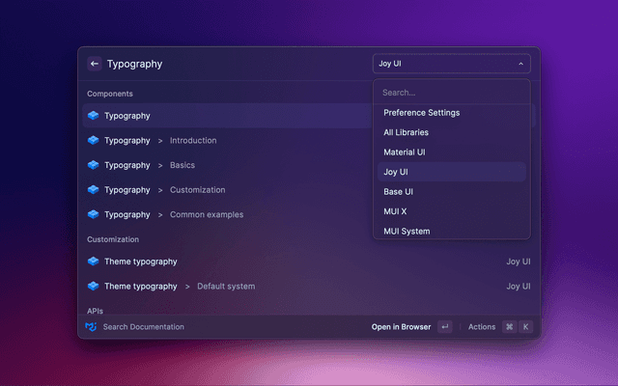Click the Search Documentation extension icon
618x386 pixels.
click(91, 327)
